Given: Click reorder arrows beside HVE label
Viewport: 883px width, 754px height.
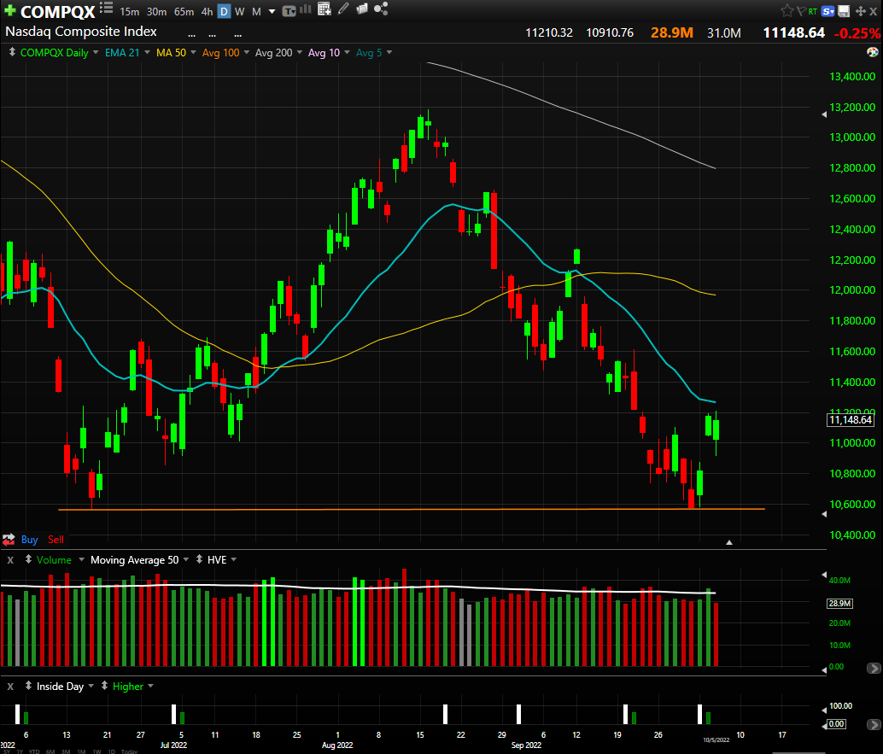Looking at the screenshot, I should [x=199, y=559].
